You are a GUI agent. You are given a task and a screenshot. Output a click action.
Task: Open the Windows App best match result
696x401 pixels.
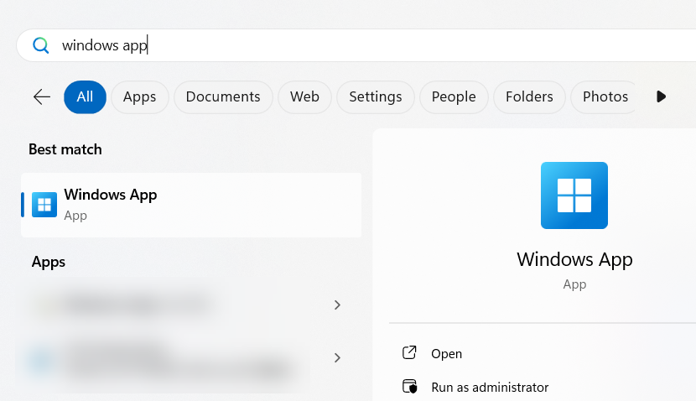(191, 205)
